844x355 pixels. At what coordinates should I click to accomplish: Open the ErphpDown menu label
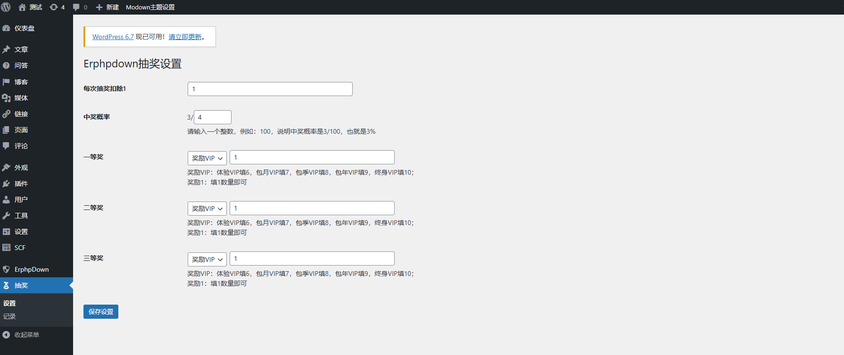32,269
